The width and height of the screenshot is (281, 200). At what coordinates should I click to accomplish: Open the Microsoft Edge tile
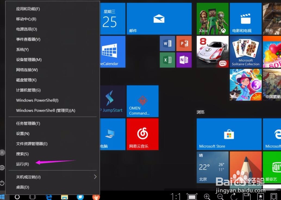click(x=272, y=134)
